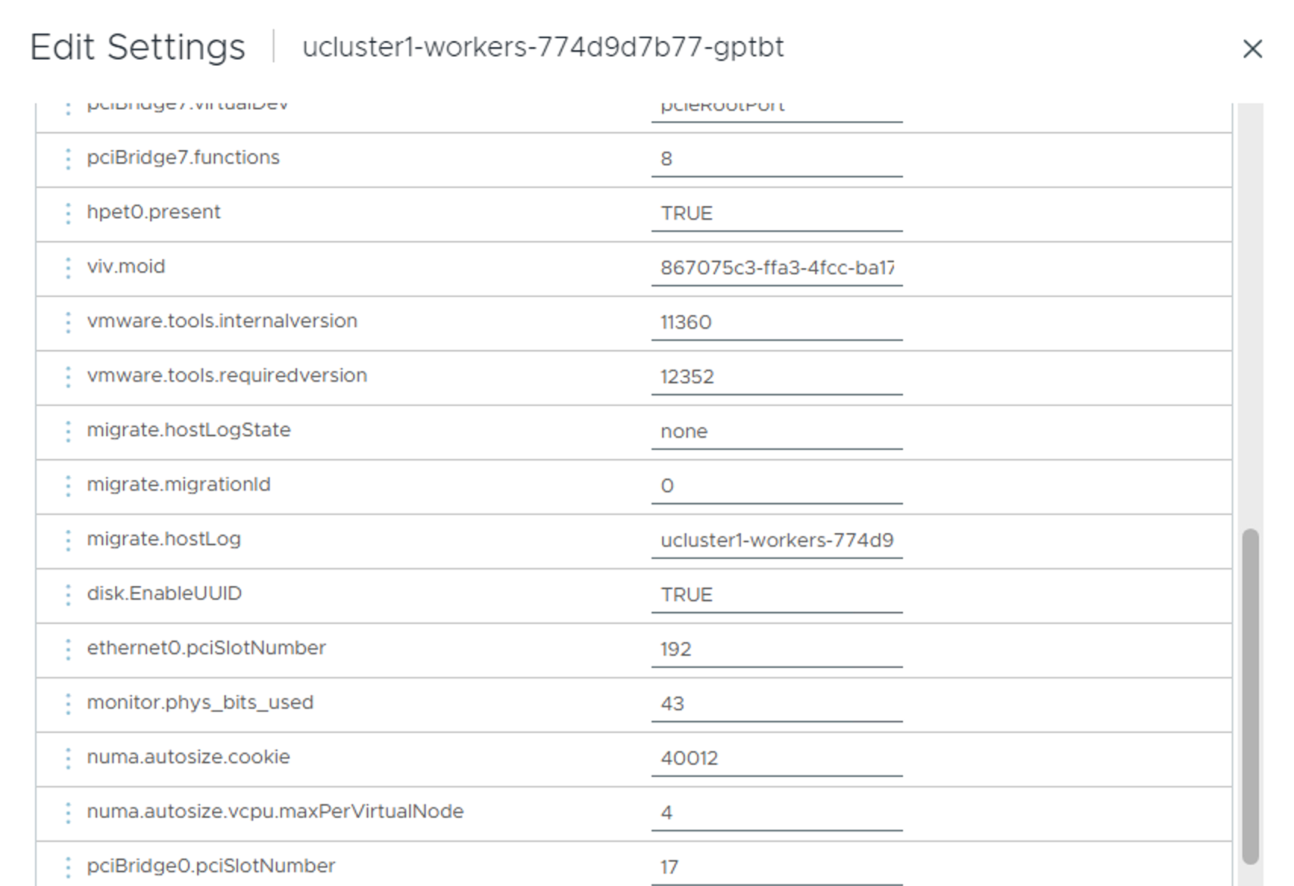Click the vmware.tools.requiredversion value field
The height and width of the screenshot is (886, 1294).
point(777,377)
